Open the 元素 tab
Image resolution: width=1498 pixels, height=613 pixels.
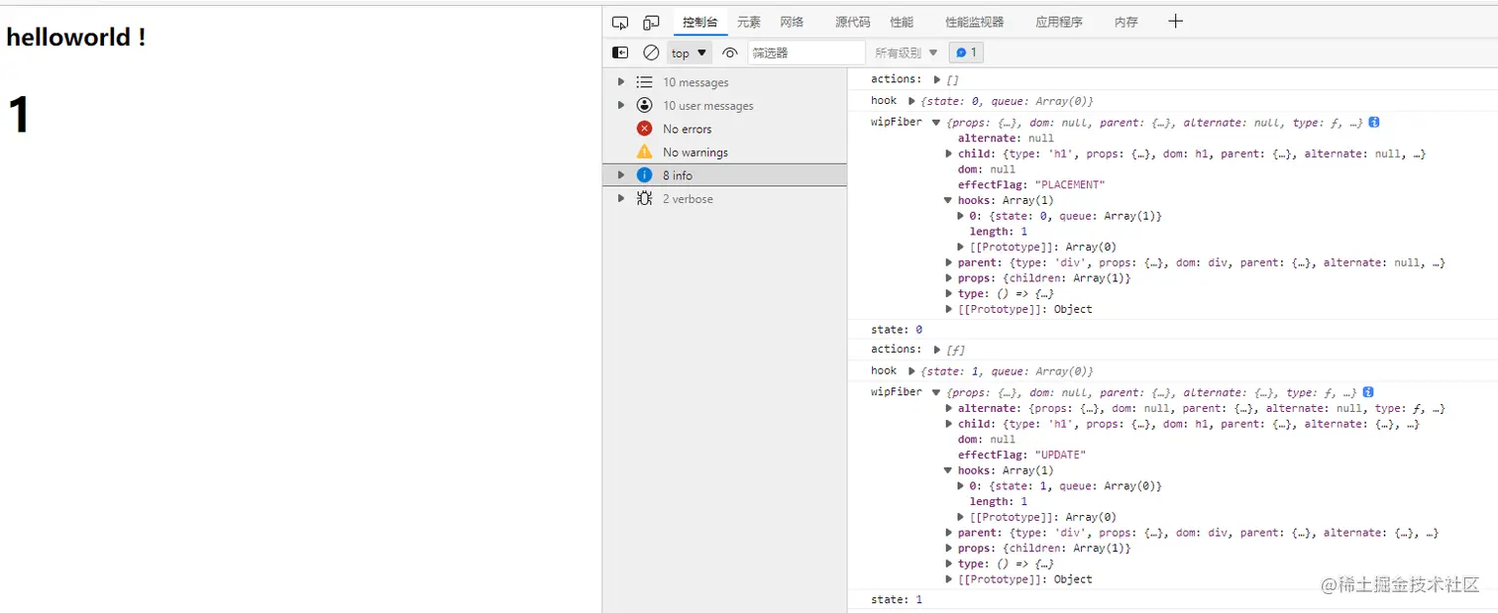coord(749,22)
